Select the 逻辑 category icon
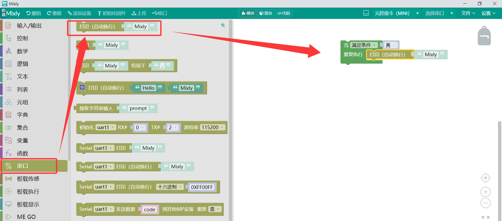 [x=9, y=64]
